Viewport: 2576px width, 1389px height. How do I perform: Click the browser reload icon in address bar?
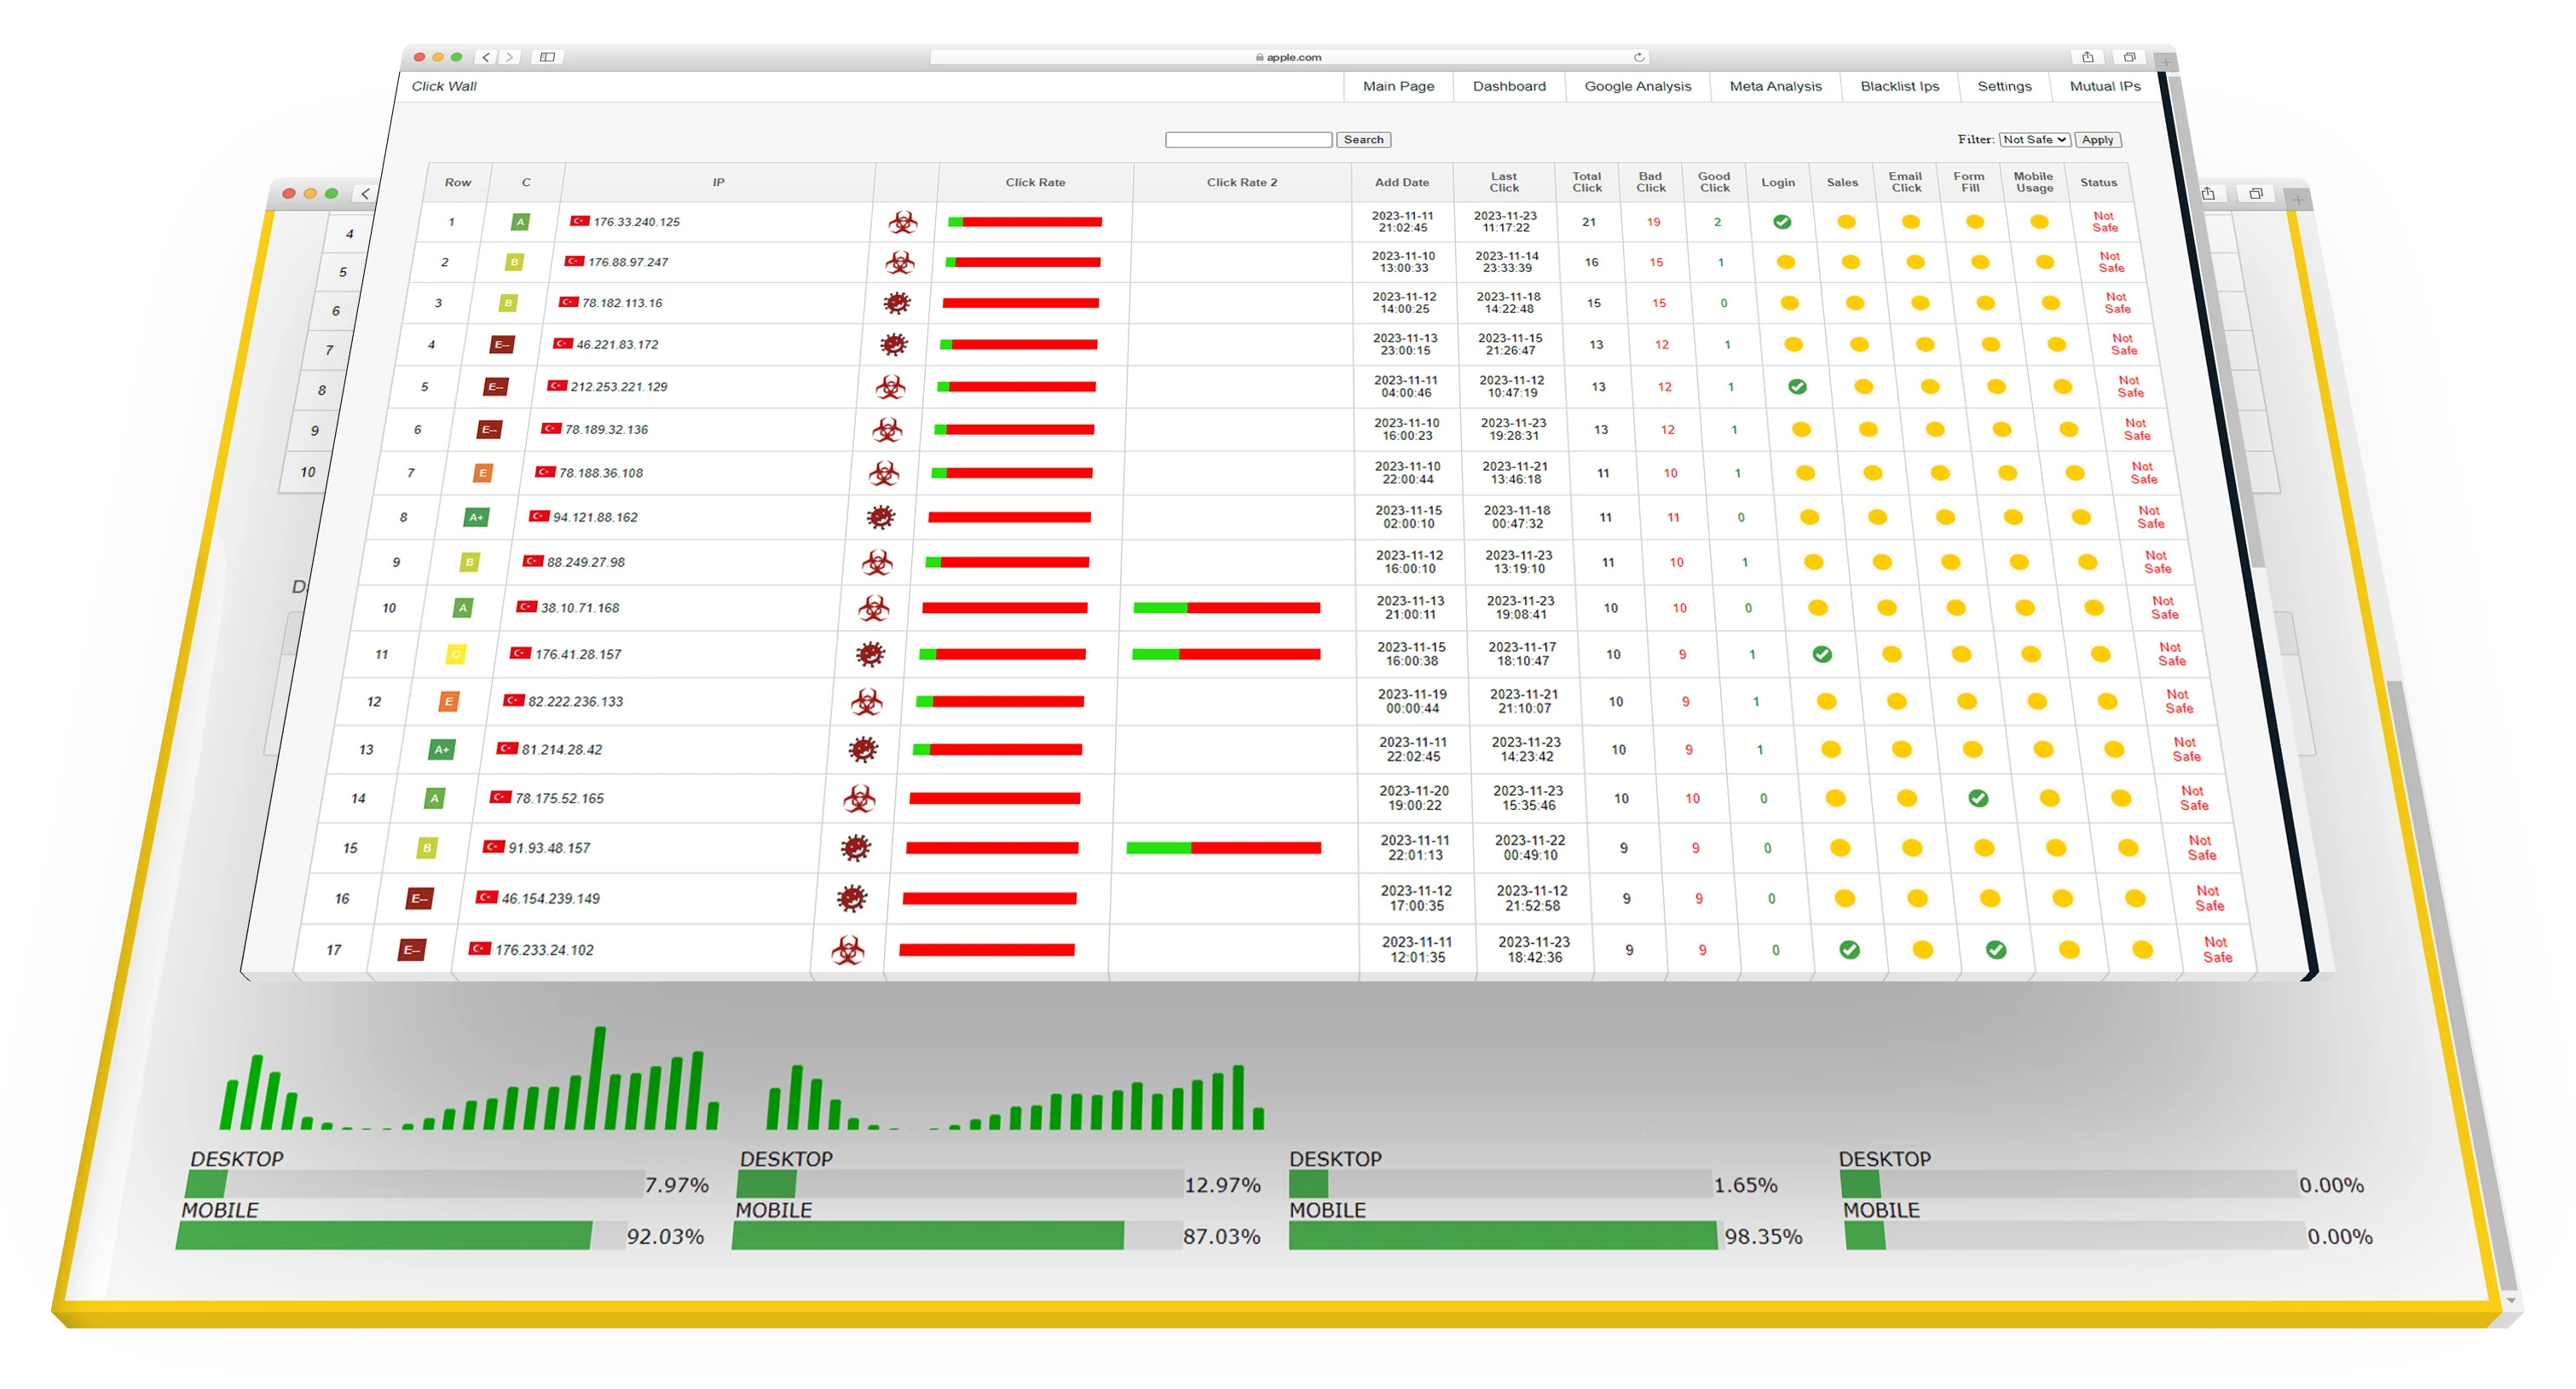tap(1639, 57)
